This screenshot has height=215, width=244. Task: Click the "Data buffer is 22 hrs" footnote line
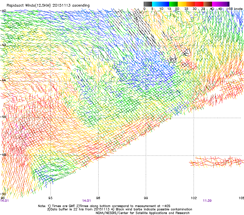119,209
